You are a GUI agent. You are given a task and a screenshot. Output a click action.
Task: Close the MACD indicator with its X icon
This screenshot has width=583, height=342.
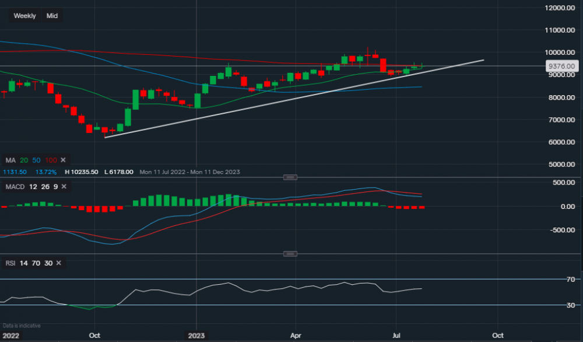64,187
